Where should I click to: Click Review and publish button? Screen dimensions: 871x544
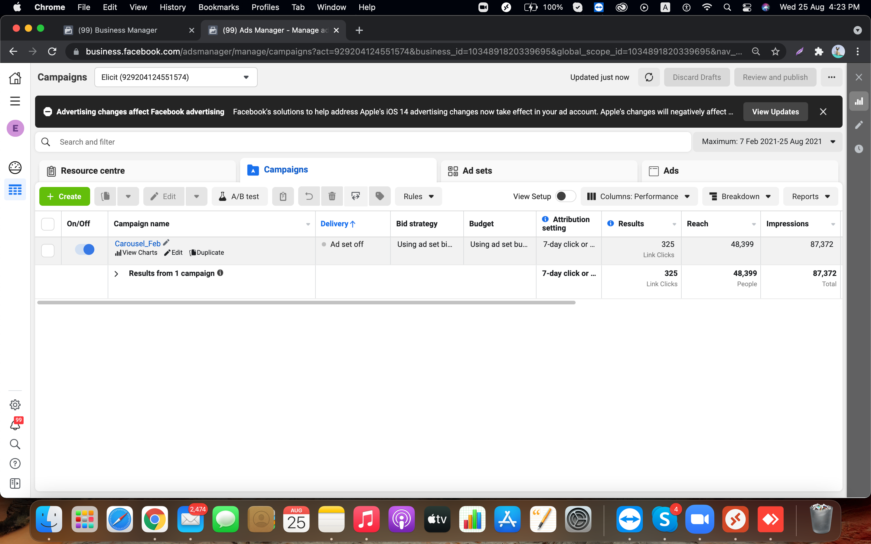(x=775, y=77)
